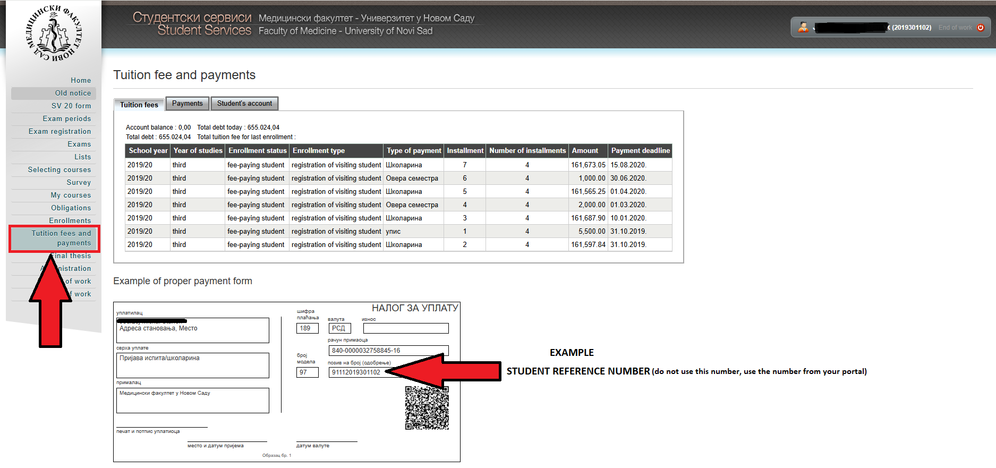Switch to the Payments tab
The width and height of the screenshot is (996, 468).
187,104
